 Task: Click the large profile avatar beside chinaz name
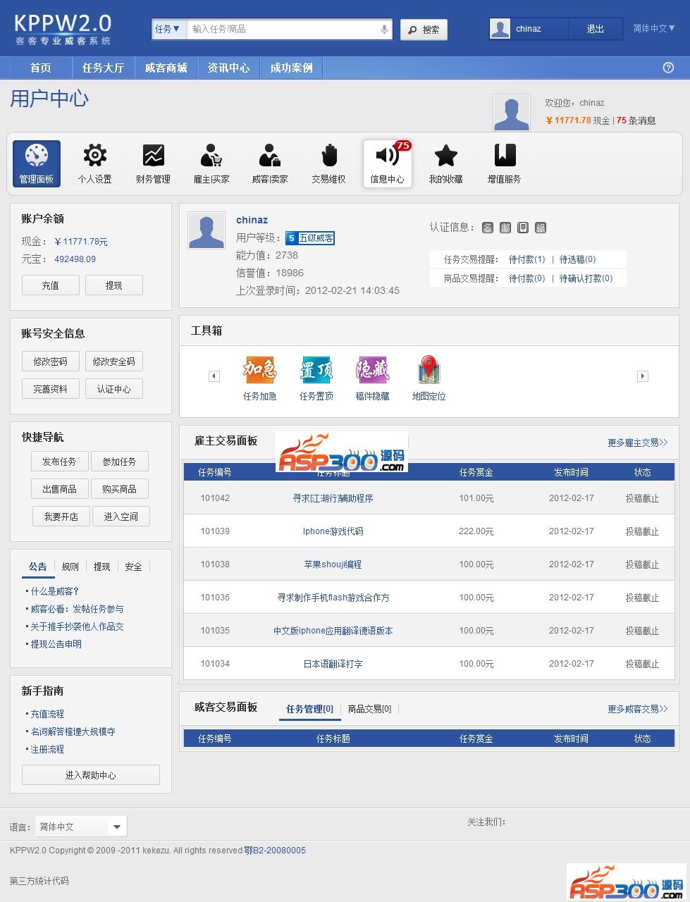207,230
